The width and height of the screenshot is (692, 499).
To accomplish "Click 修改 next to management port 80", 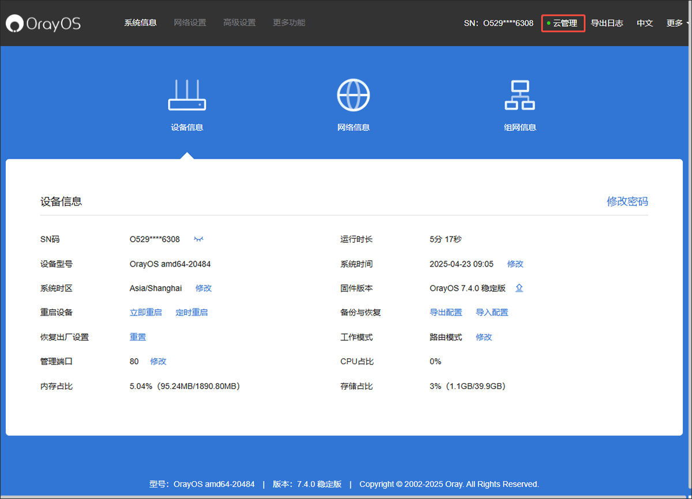I will [159, 362].
